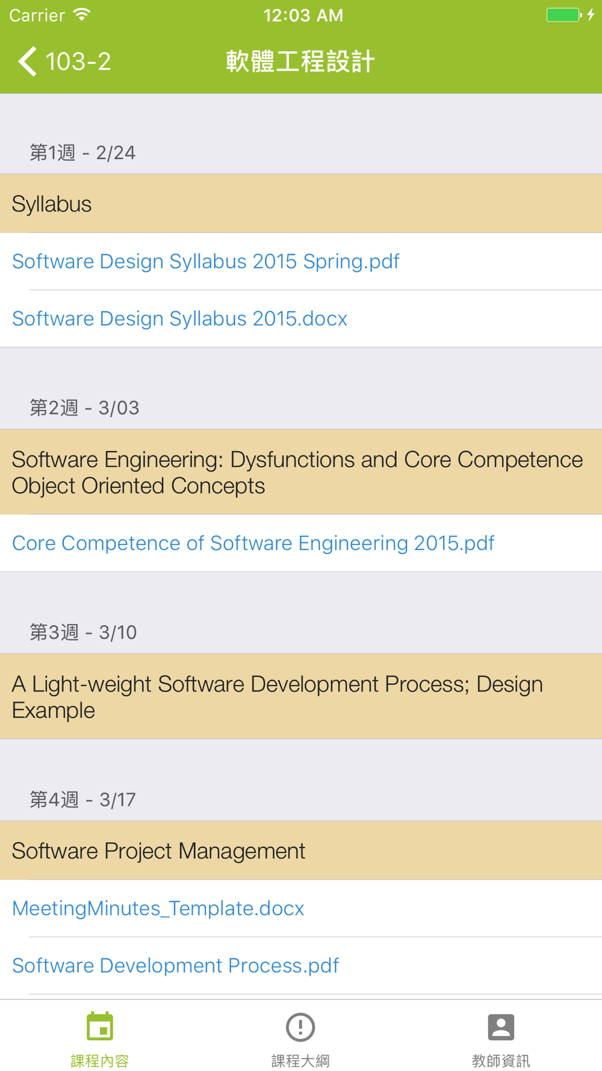The width and height of the screenshot is (602, 1071).
Task: Select A Light-weight Software Development Process row
Action: tap(301, 697)
